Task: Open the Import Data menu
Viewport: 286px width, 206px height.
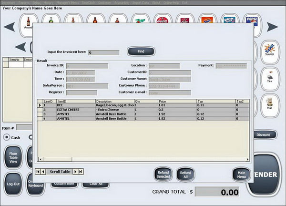Action: [x=141, y=3]
